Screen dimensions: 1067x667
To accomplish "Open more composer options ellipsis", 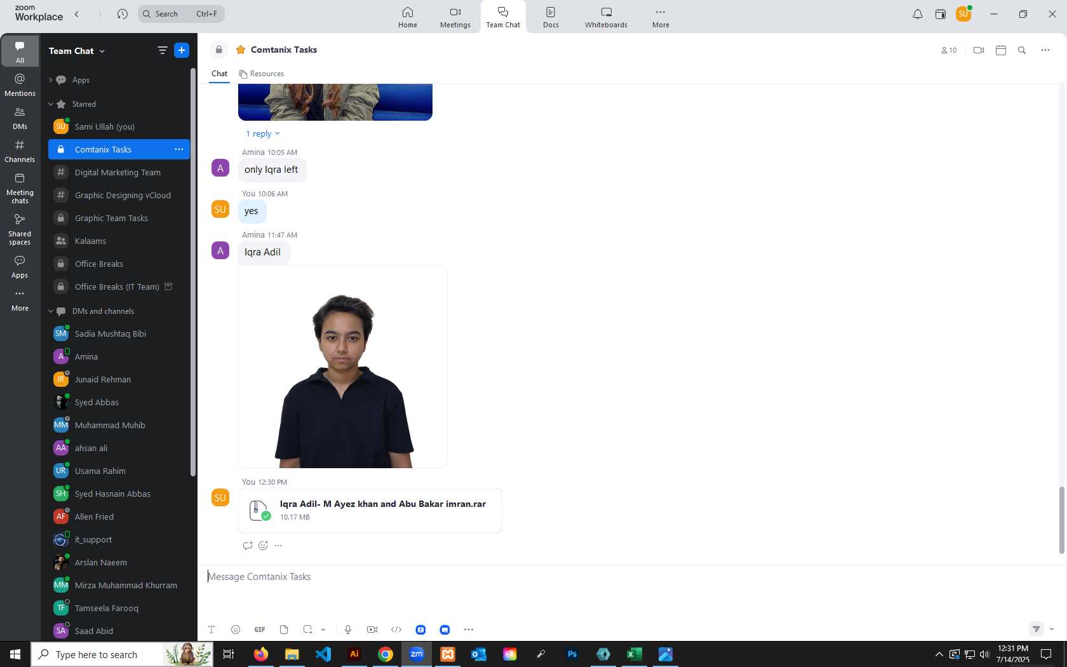I will 469,630.
